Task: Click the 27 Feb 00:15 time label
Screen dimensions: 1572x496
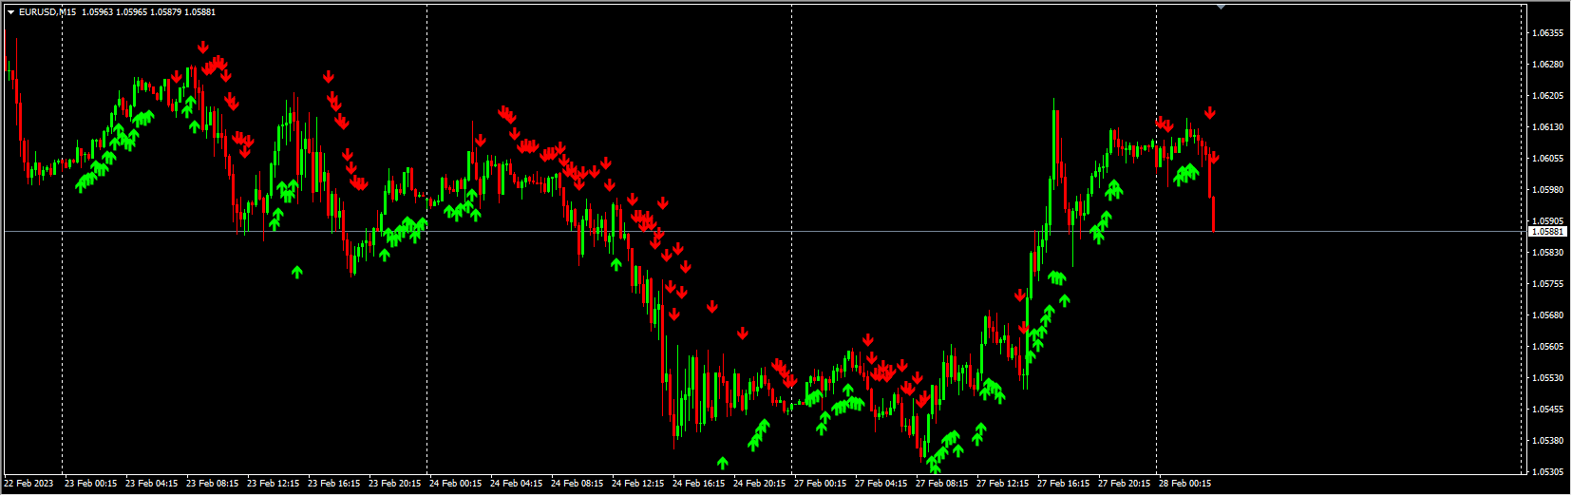Action: (x=821, y=484)
